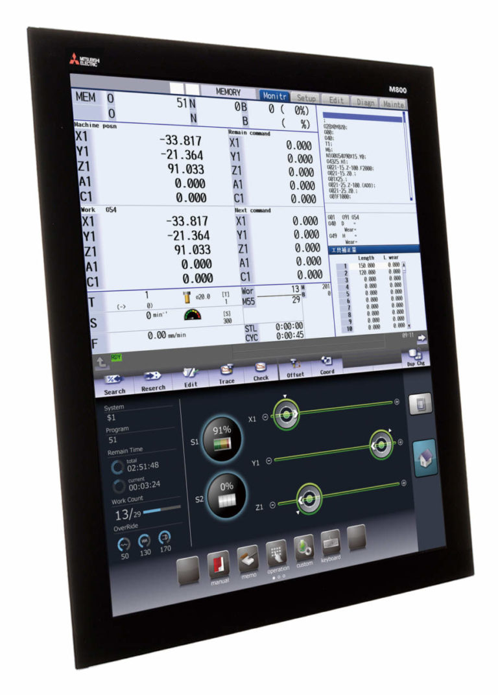The height and width of the screenshot is (695, 498).
Task: Click the Z1 axis minus button
Action: 273,505
